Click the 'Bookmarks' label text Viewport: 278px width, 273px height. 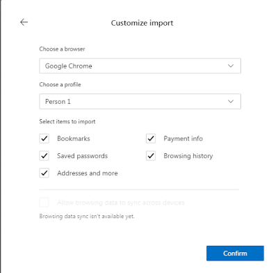pyautogui.click(x=74, y=139)
